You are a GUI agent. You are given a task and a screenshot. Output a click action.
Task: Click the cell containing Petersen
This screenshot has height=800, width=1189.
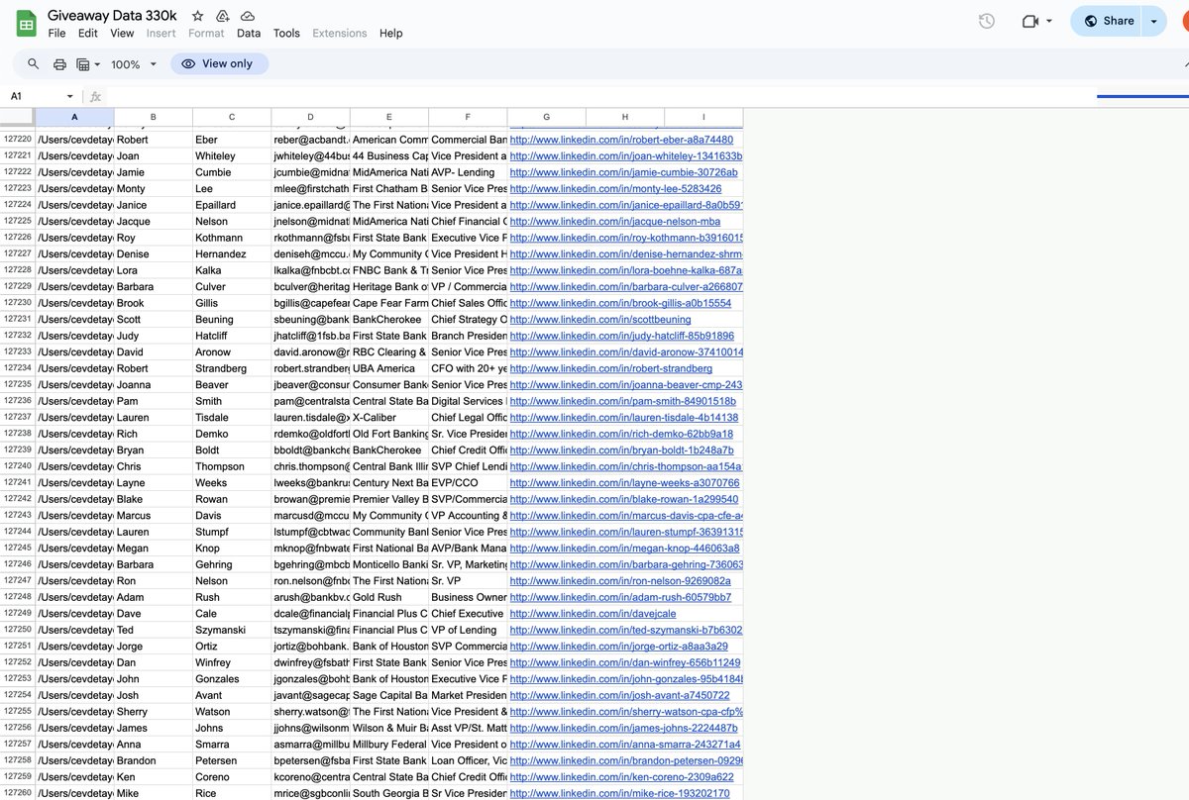point(232,760)
